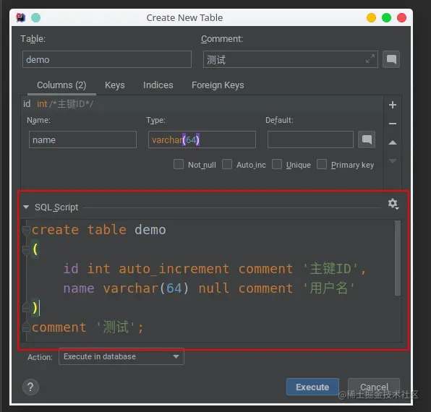This screenshot has width=431, height=412.
Task: Click the SQL script vertical scrollbar
Action: (x=398, y=258)
